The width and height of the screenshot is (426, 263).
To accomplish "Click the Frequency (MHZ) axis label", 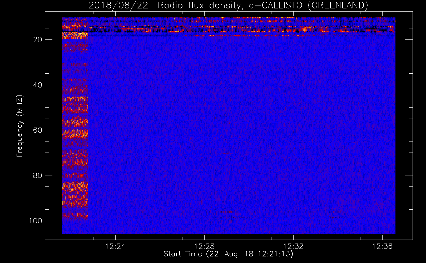I will [20, 126].
